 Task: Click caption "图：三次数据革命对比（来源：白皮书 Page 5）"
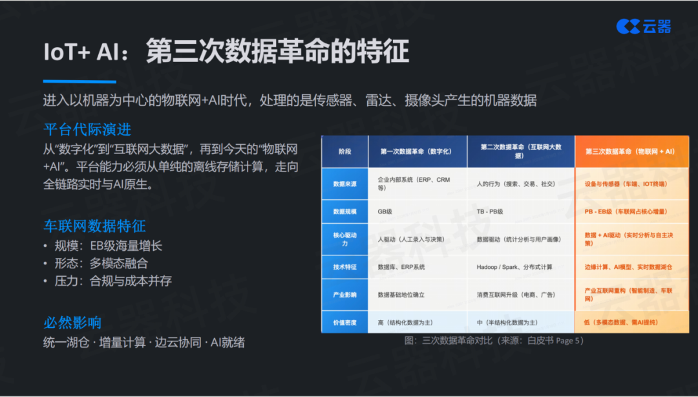(494, 341)
